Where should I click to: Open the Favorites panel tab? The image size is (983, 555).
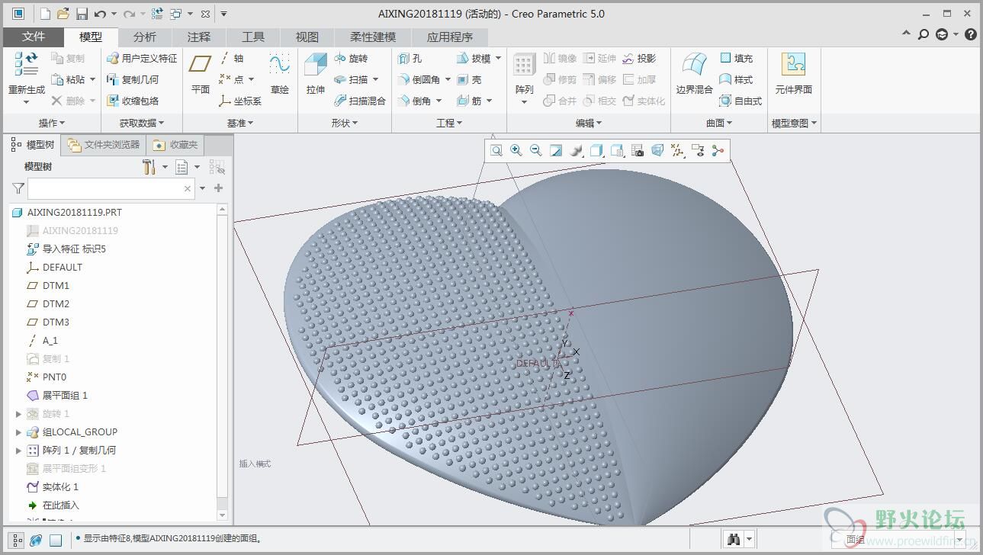[176, 145]
